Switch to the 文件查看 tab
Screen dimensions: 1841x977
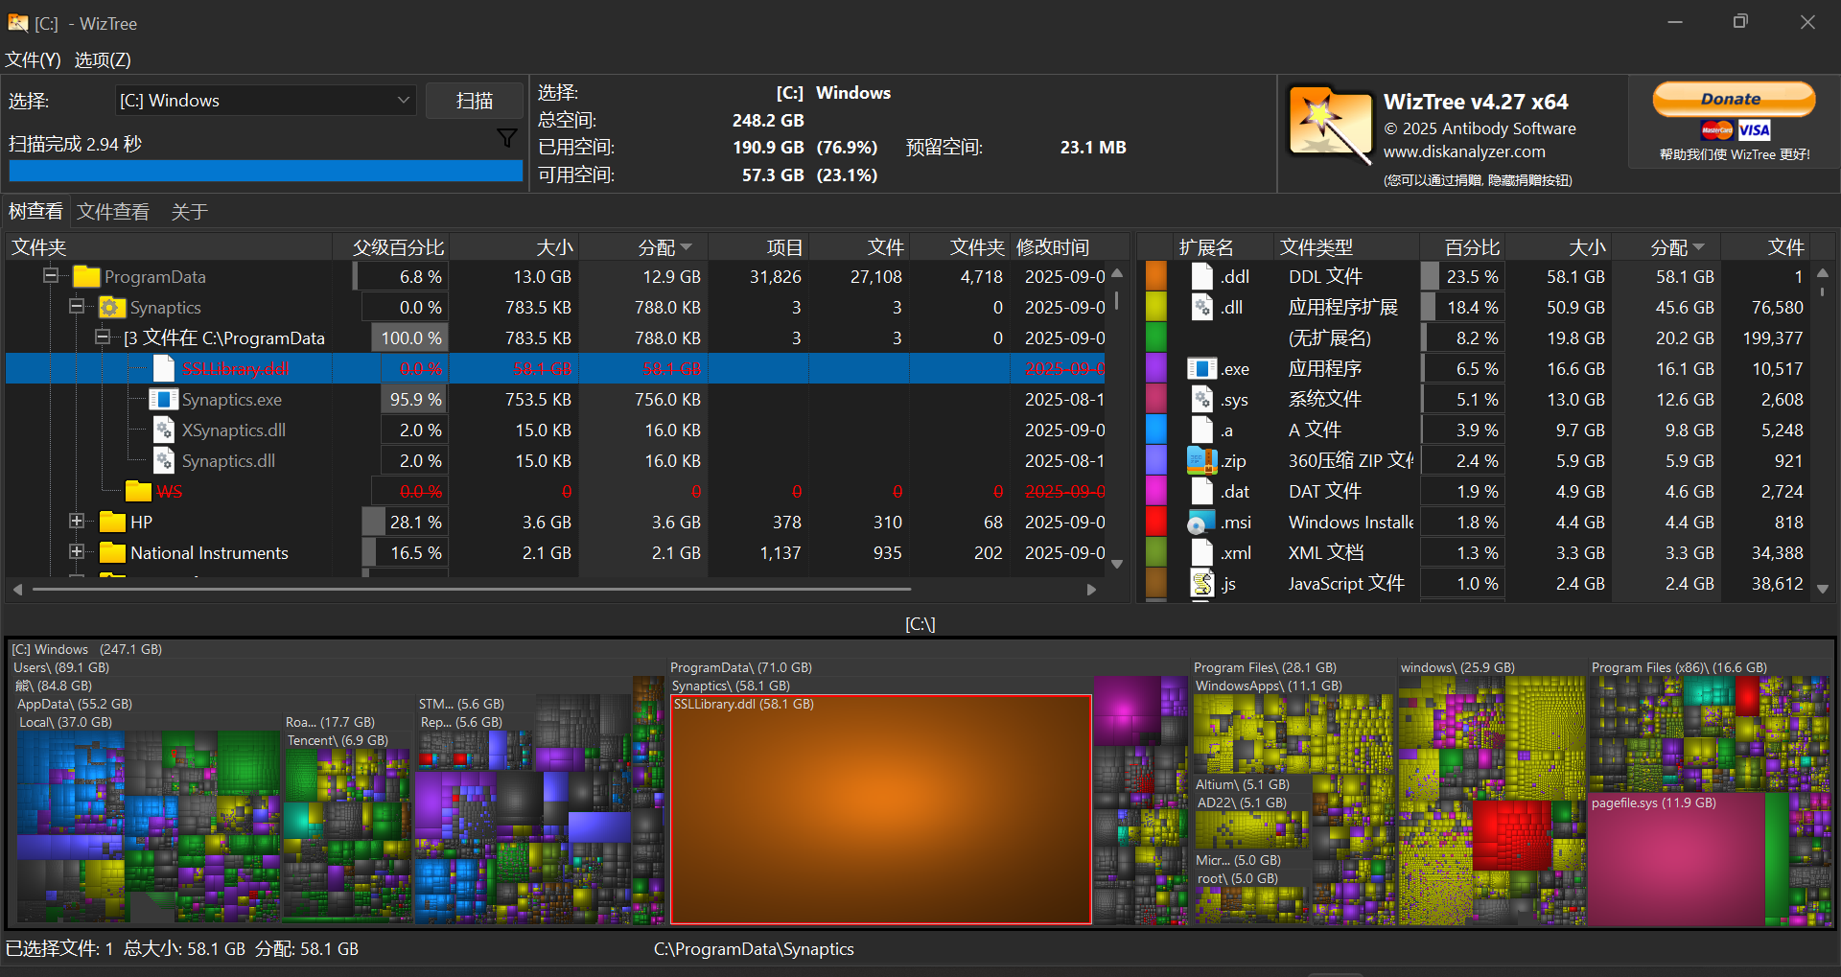pyautogui.click(x=113, y=212)
